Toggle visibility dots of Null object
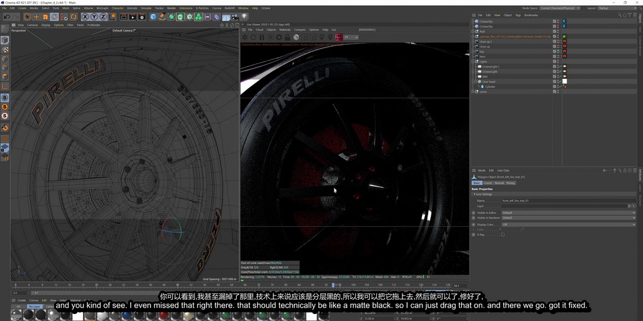This screenshot has height=321, width=643. pos(558,31)
